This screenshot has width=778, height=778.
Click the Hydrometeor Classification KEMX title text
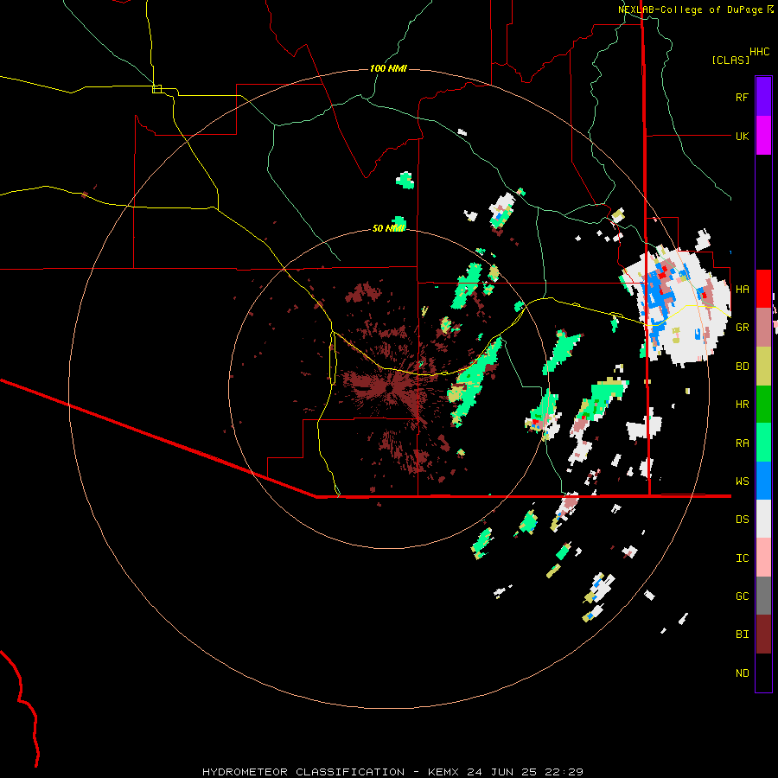393,772
